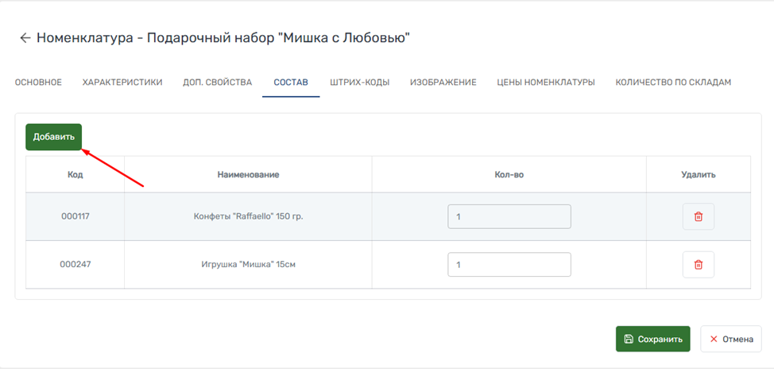
Task: Focus the quantity field for Игрушка "Мишка"
Action: tap(509, 265)
